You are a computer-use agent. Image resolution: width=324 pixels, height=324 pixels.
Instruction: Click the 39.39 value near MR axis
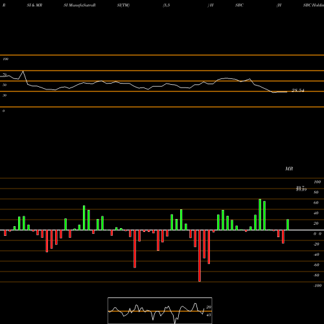(301, 190)
